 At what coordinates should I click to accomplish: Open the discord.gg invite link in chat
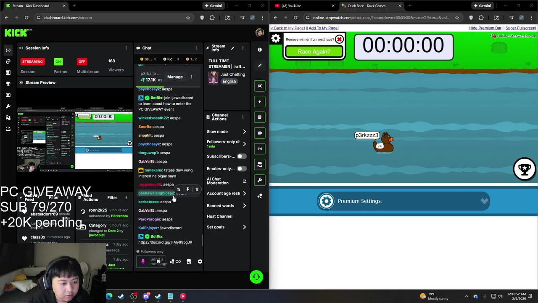(x=165, y=242)
